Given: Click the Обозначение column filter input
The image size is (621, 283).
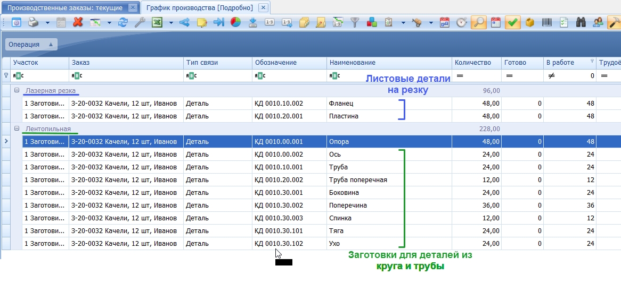Looking at the screenshot, I should click(290, 75).
